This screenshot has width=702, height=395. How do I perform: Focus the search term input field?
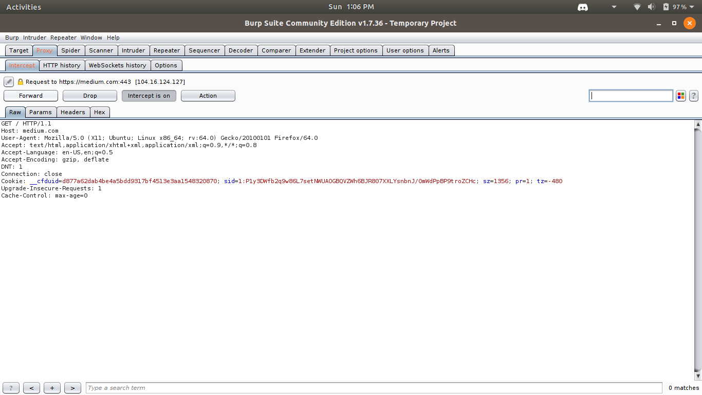[x=374, y=388]
